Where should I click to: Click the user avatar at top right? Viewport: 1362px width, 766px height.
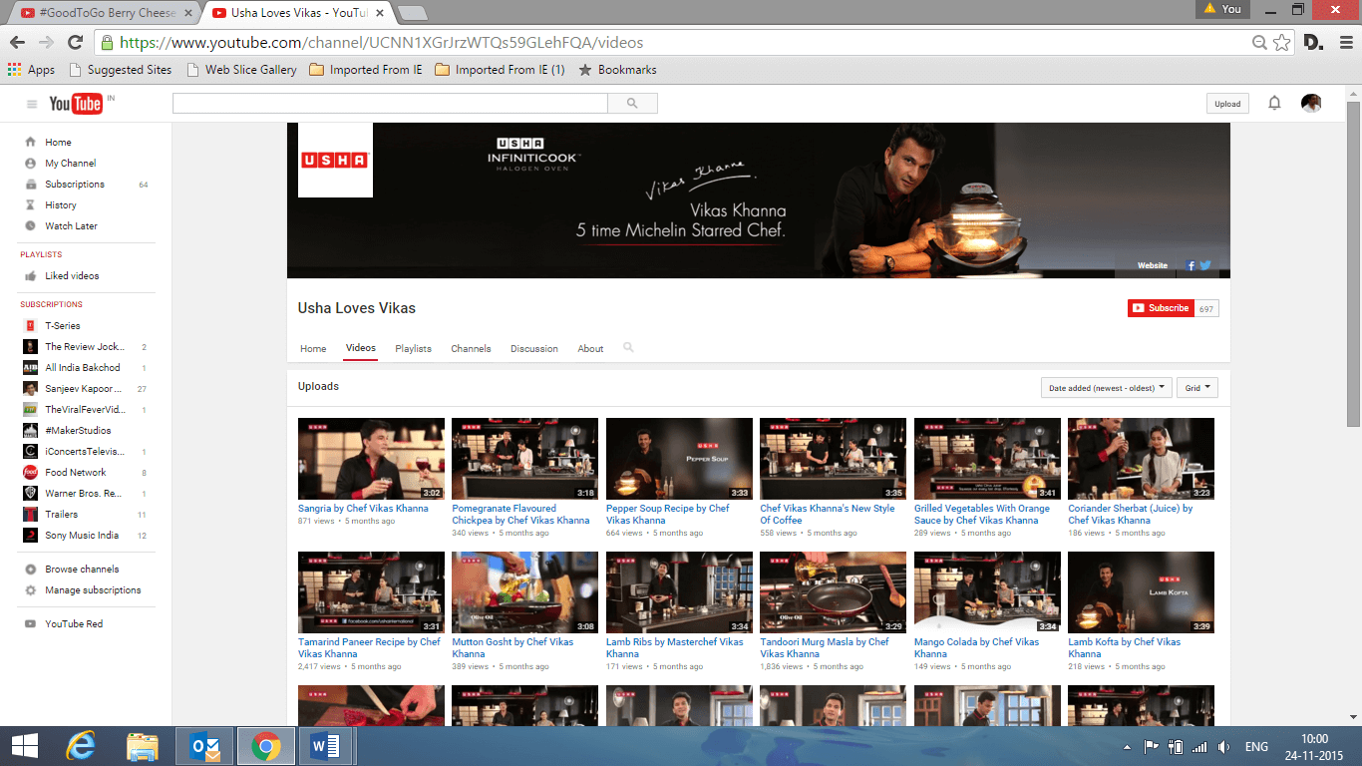coord(1311,104)
